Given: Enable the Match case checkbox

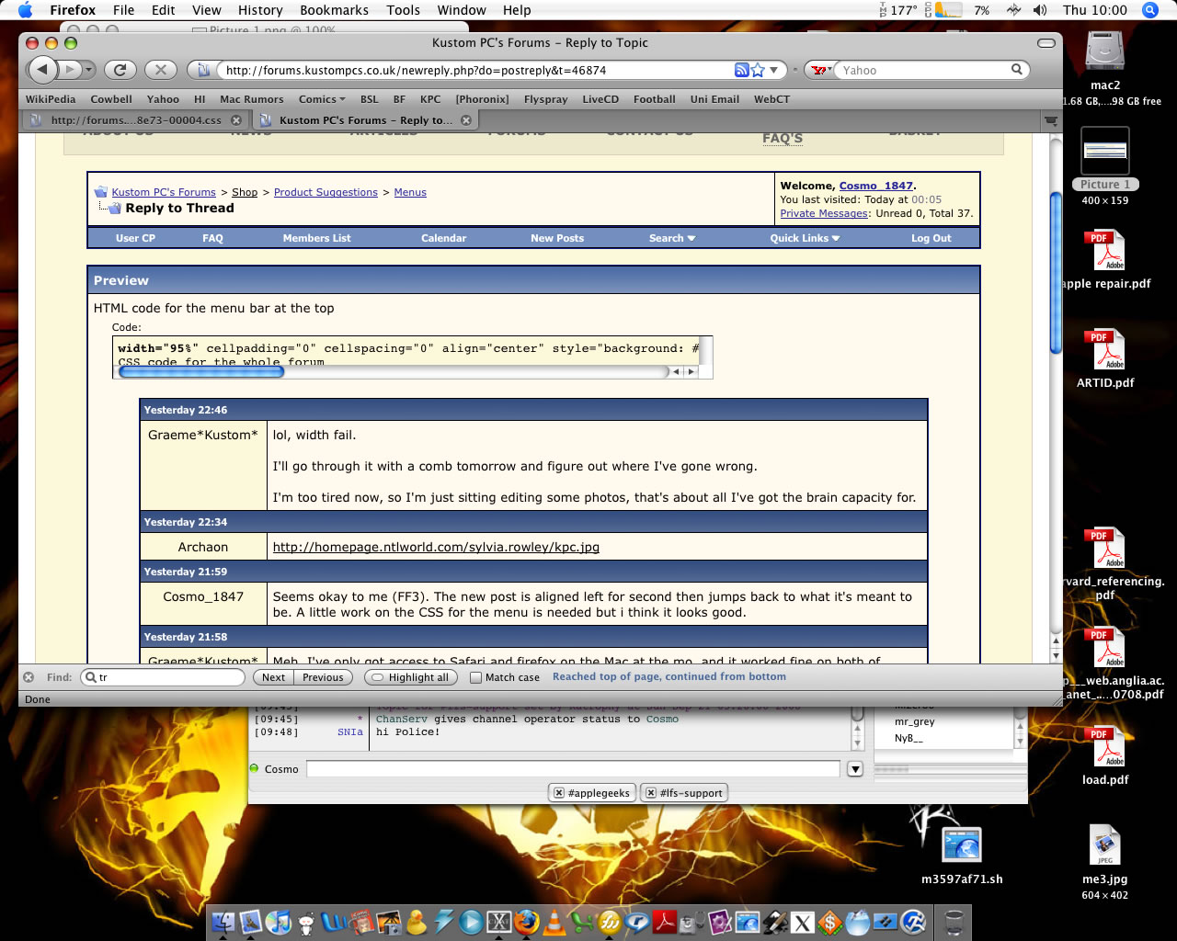Looking at the screenshot, I should [475, 677].
